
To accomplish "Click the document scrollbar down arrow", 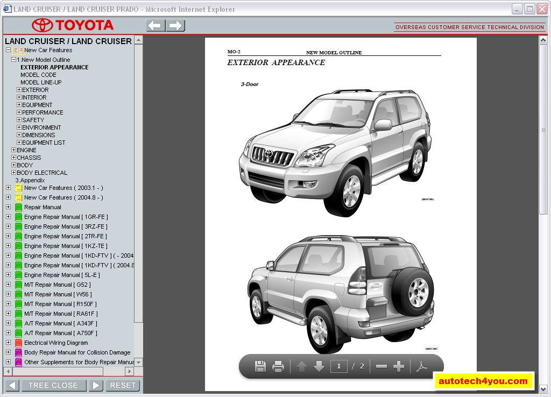I will click(543, 389).
